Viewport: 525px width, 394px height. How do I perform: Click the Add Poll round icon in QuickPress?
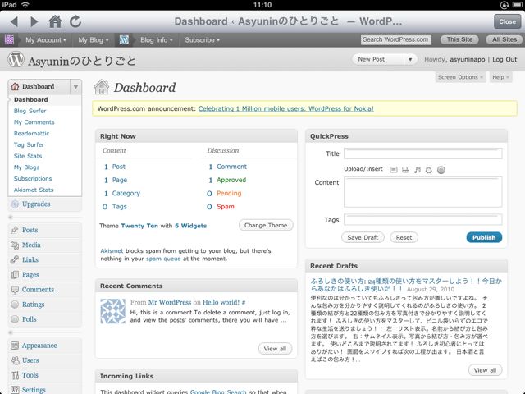point(441,170)
